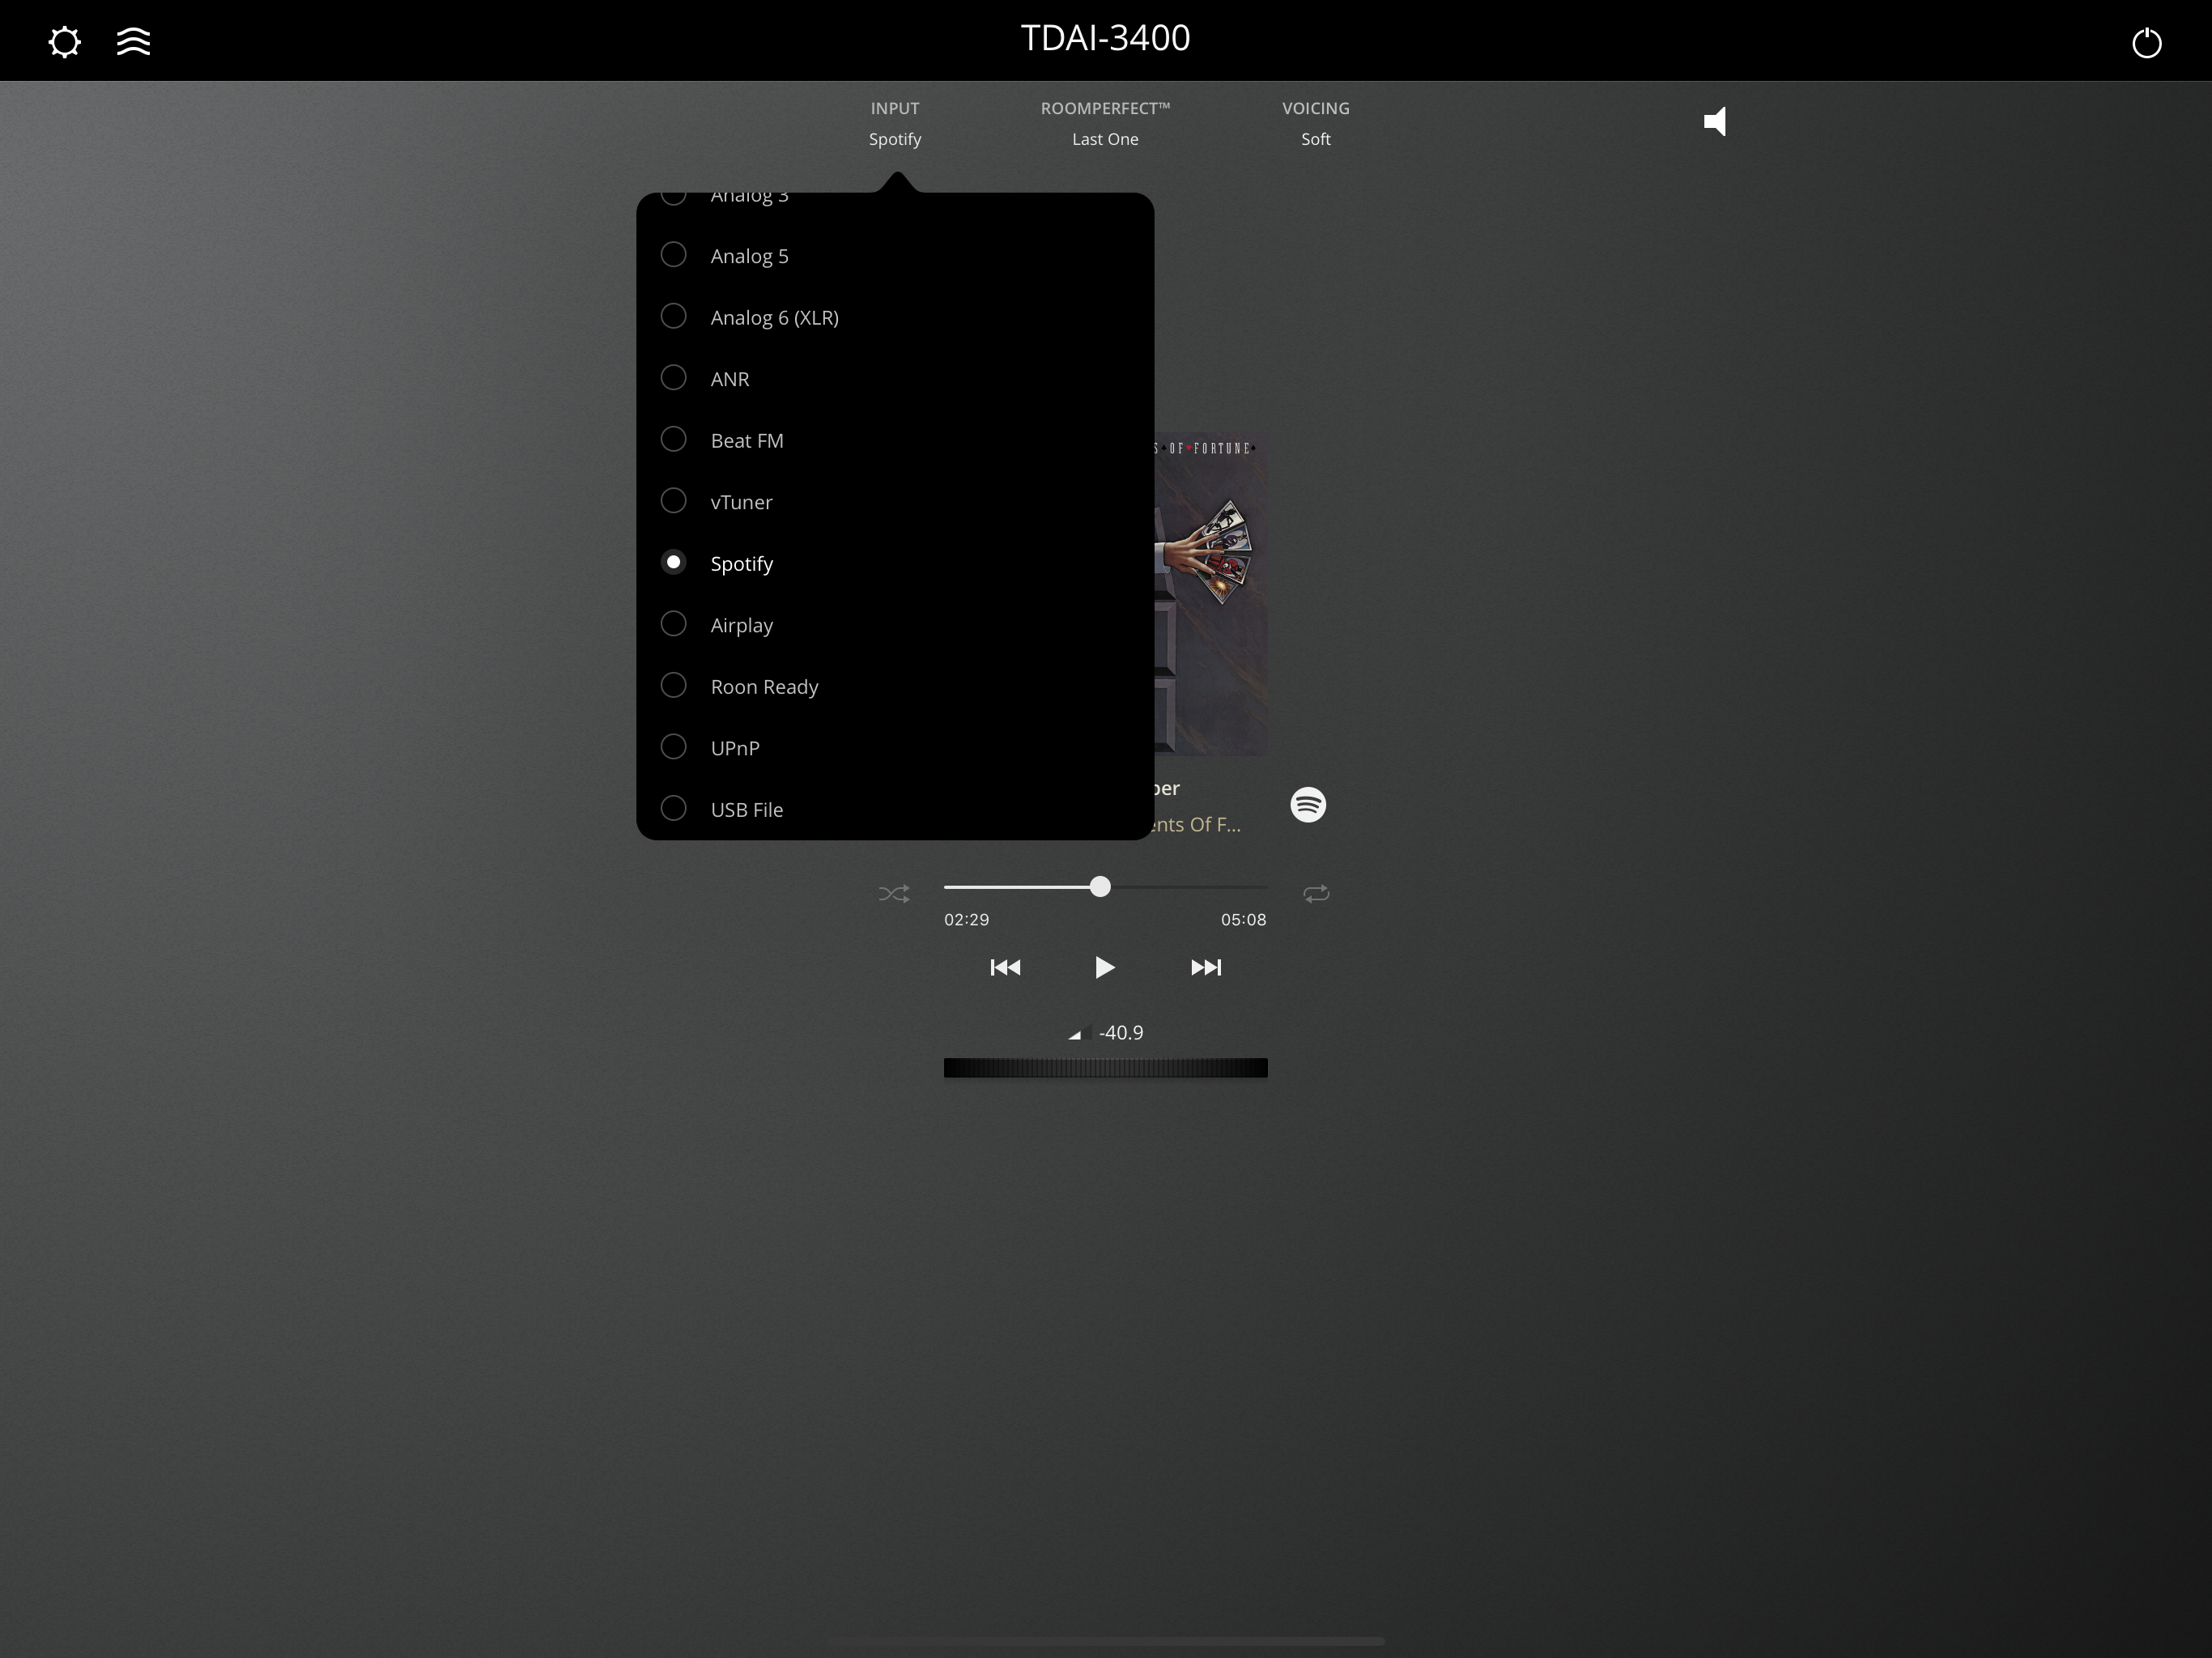This screenshot has height=1658, width=2212.
Task: Click the -40.9 volume value
Action: pos(1121,1033)
